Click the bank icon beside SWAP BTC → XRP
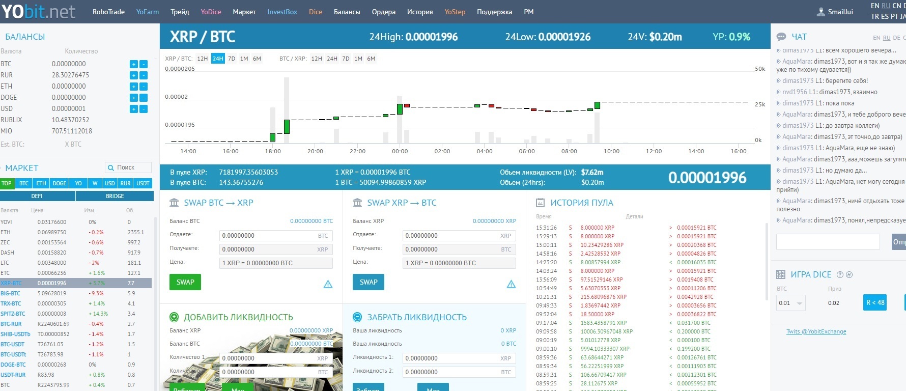906x391 pixels. tap(174, 203)
